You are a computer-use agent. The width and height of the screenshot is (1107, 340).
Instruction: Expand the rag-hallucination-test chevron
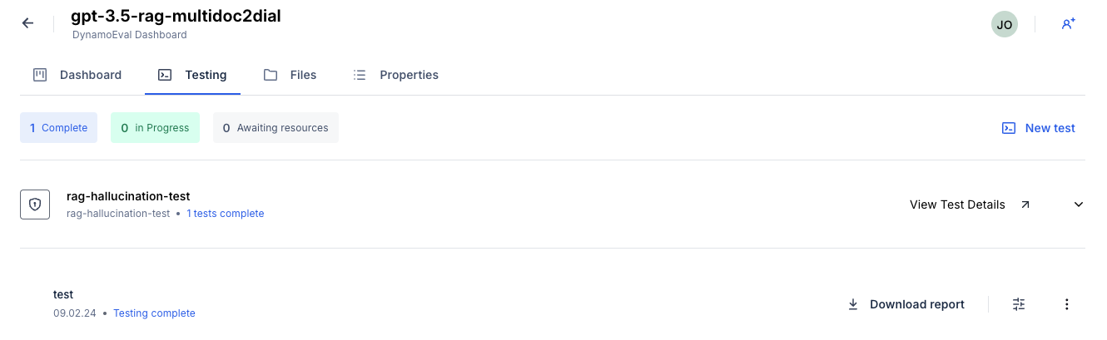[1079, 204]
